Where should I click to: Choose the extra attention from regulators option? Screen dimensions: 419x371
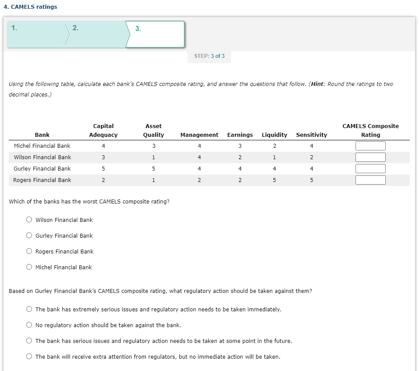pos(29,357)
